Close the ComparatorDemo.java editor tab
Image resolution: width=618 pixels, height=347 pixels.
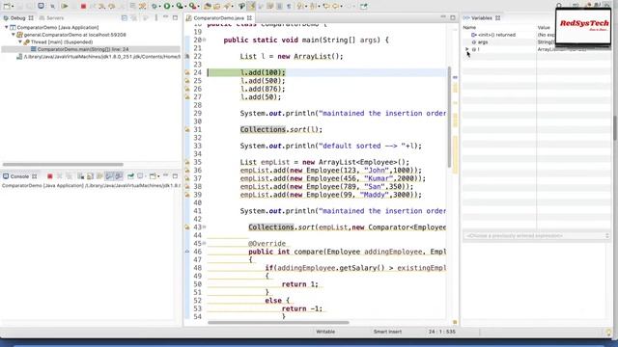(249, 18)
